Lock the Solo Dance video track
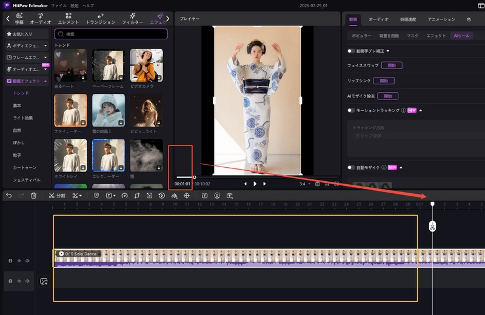 [x=10, y=261]
